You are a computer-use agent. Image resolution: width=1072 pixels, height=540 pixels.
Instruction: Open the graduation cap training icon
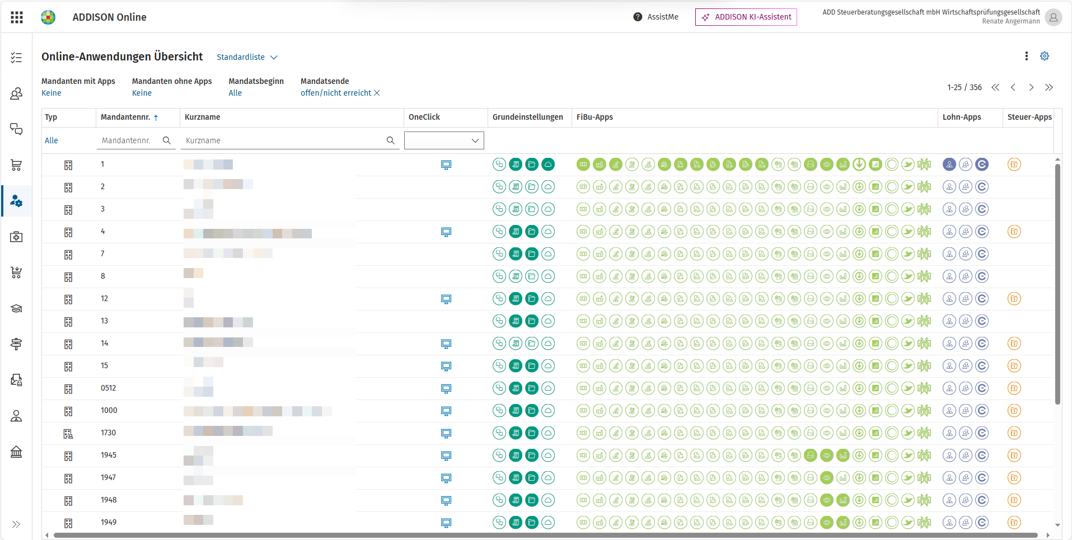(x=16, y=308)
